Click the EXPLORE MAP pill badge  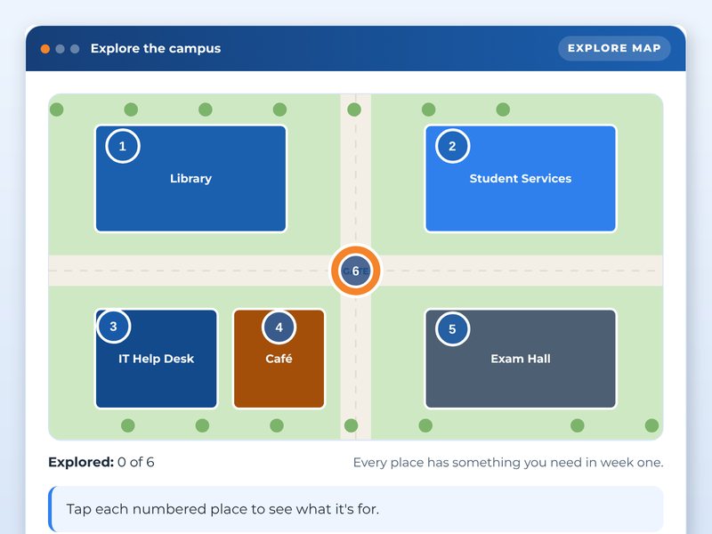pos(614,48)
